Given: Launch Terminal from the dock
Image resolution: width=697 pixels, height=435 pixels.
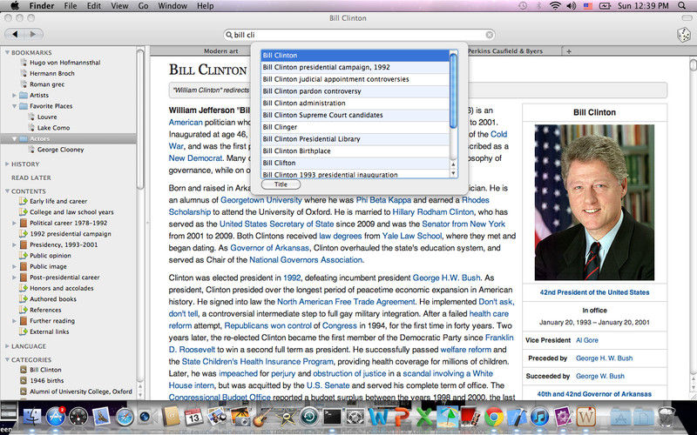Looking at the screenshot, I should tap(332, 418).
